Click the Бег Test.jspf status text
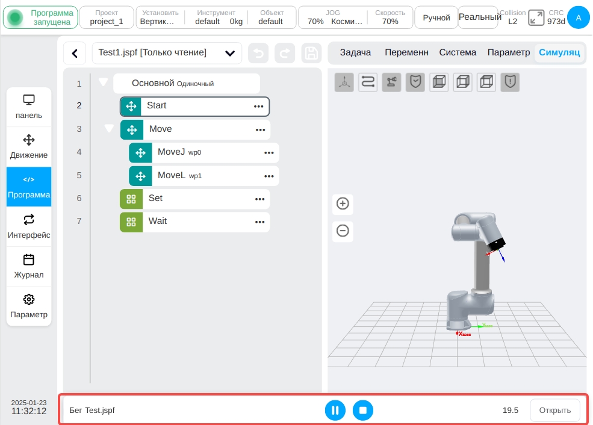This screenshot has width=593, height=425. pyautogui.click(x=92, y=411)
